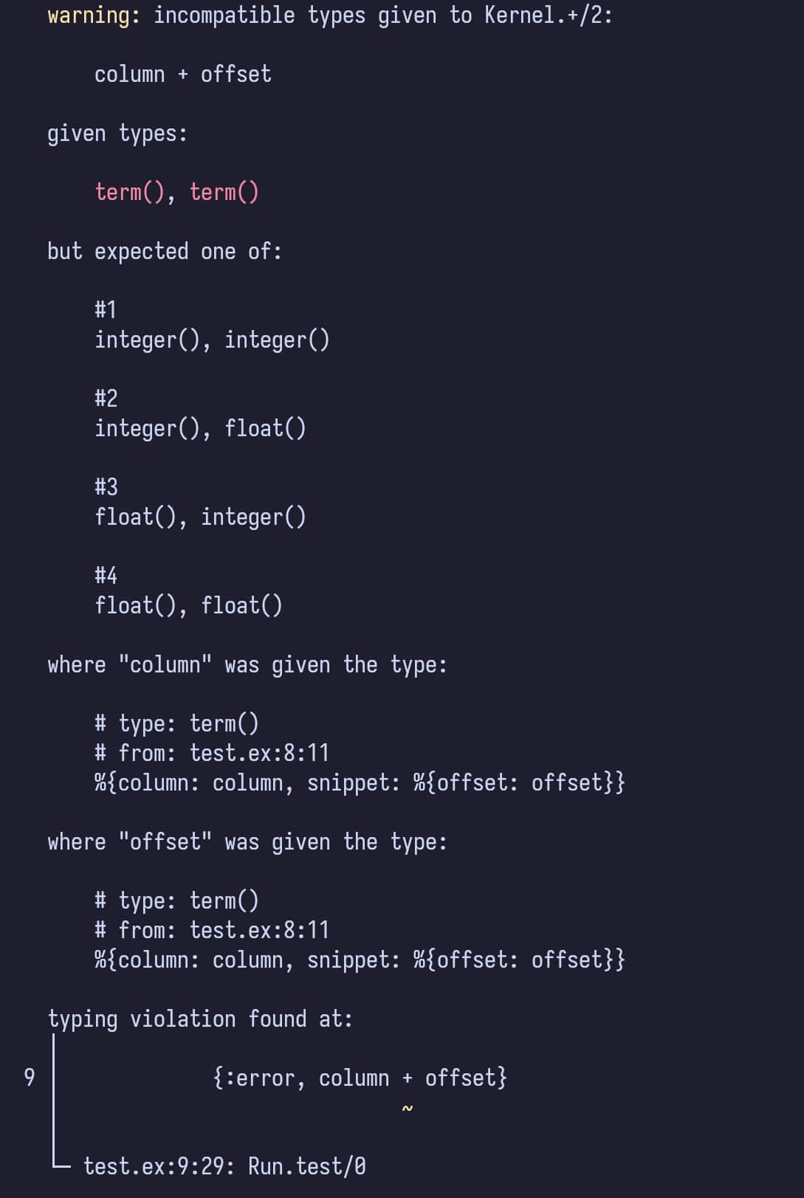Select the "float(), integer()" signature line
This screenshot has width=804, height=1198.
pos(200,517)
